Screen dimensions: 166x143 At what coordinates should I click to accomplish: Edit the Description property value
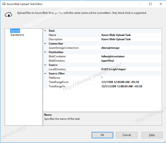pyautogui.click(x=131, y=39)
